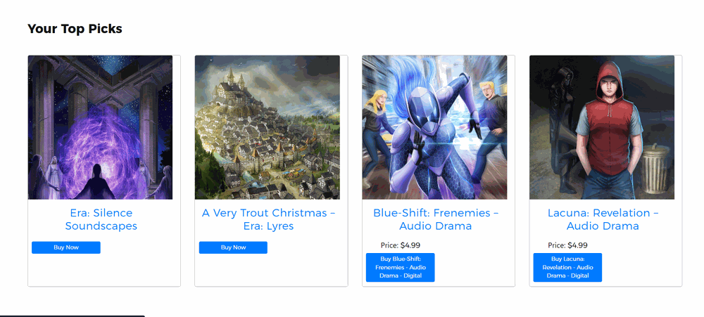Visit the Lacuna: Revelation – Audio Drama title link
Screen dimensions: 704x317
(x=603, y=219)
